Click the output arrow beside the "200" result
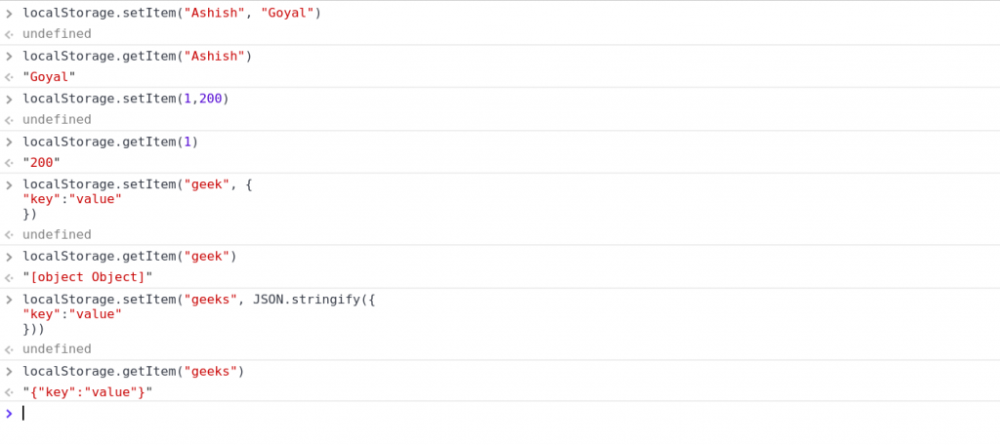 point(9,162)
